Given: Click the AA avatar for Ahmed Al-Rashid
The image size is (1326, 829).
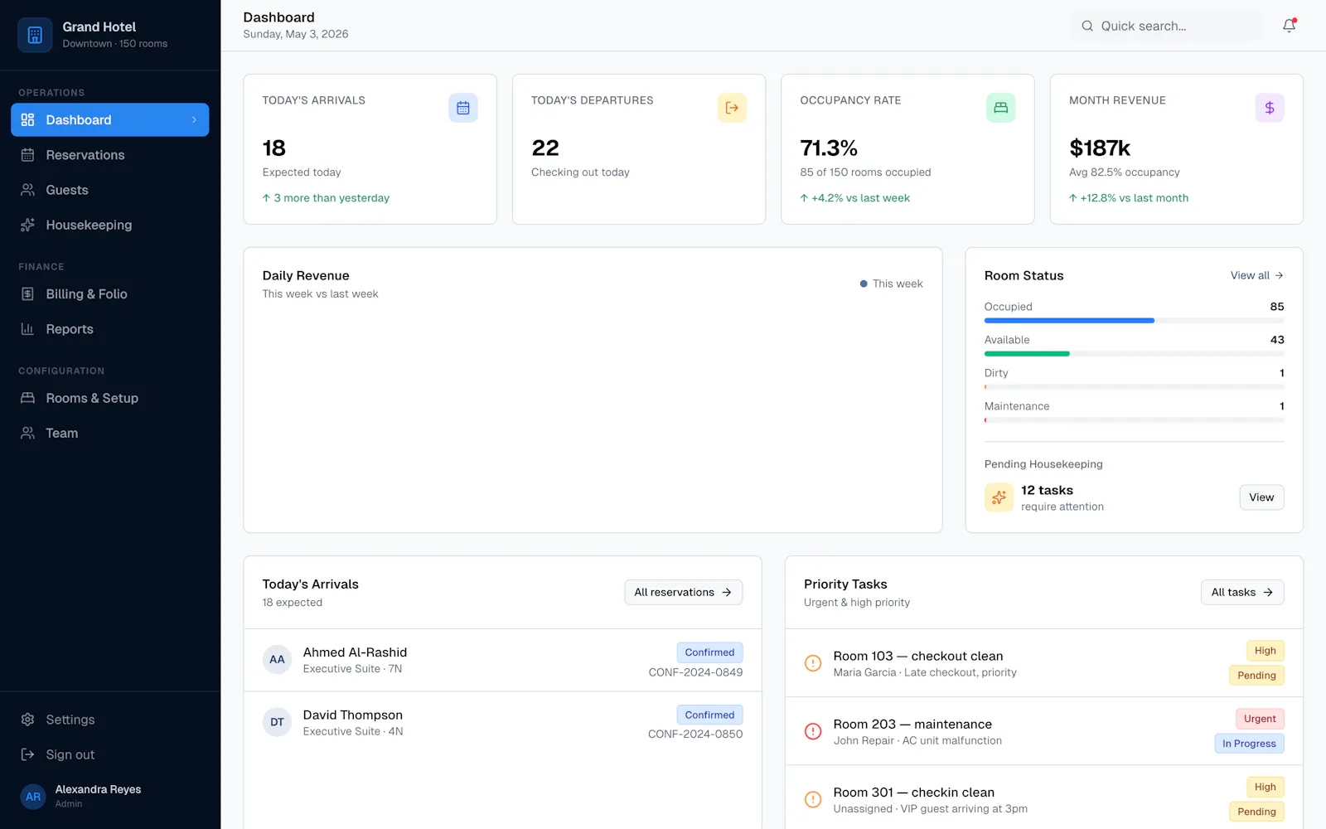Looking at the screenshot, I should click(277, 660).
